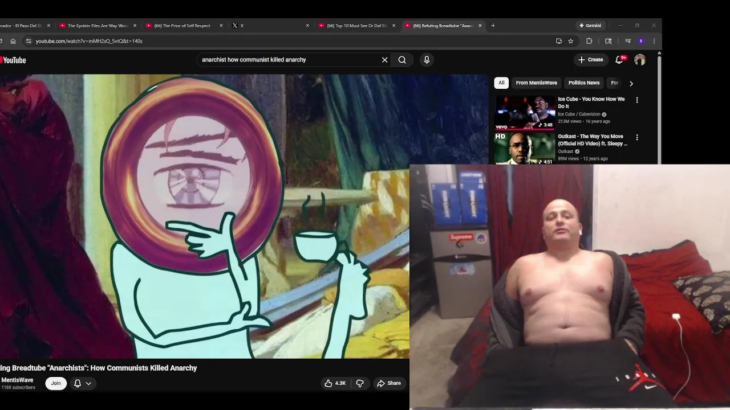Open the YouTube account avatar menu

(x=640, y=60)
